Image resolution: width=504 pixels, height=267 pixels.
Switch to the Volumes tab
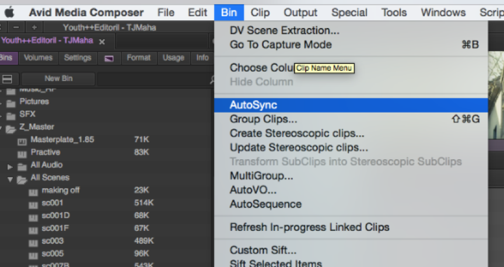tap(38, 58)
